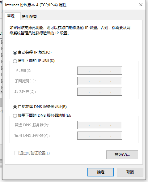
Task: Click the IP 地址 input box
Action: (99, 71)
